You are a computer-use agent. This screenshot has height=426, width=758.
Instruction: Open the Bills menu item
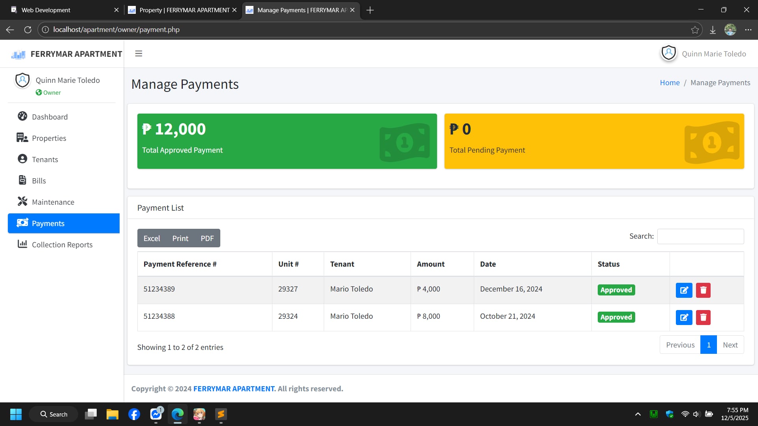(x=39, y=181)
